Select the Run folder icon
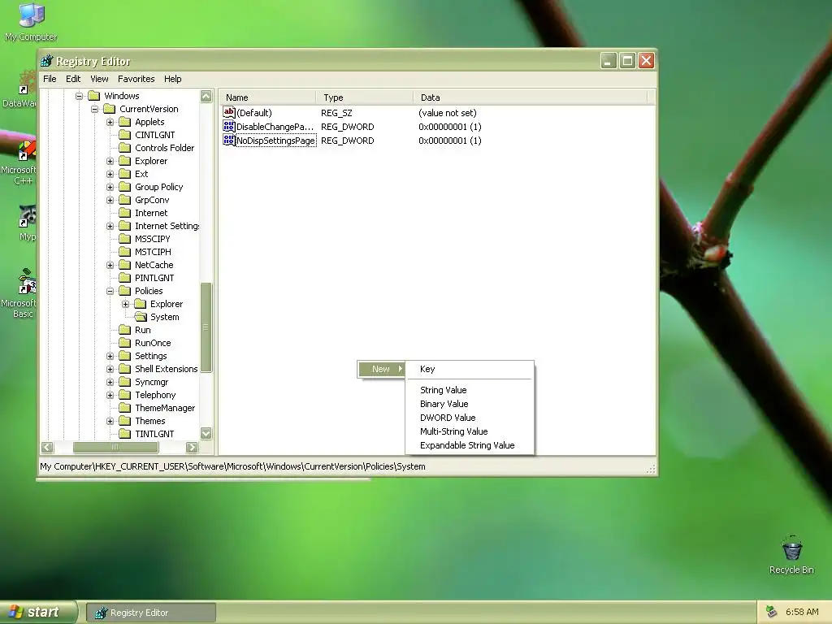 point(124,330)
